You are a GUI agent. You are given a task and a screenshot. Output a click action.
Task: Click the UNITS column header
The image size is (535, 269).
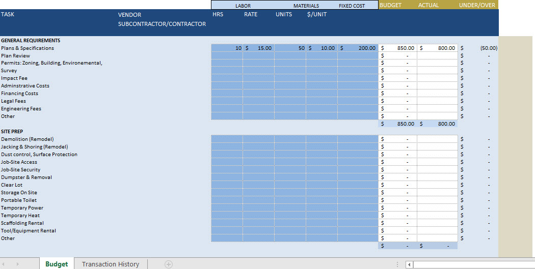tap(284, 14)
